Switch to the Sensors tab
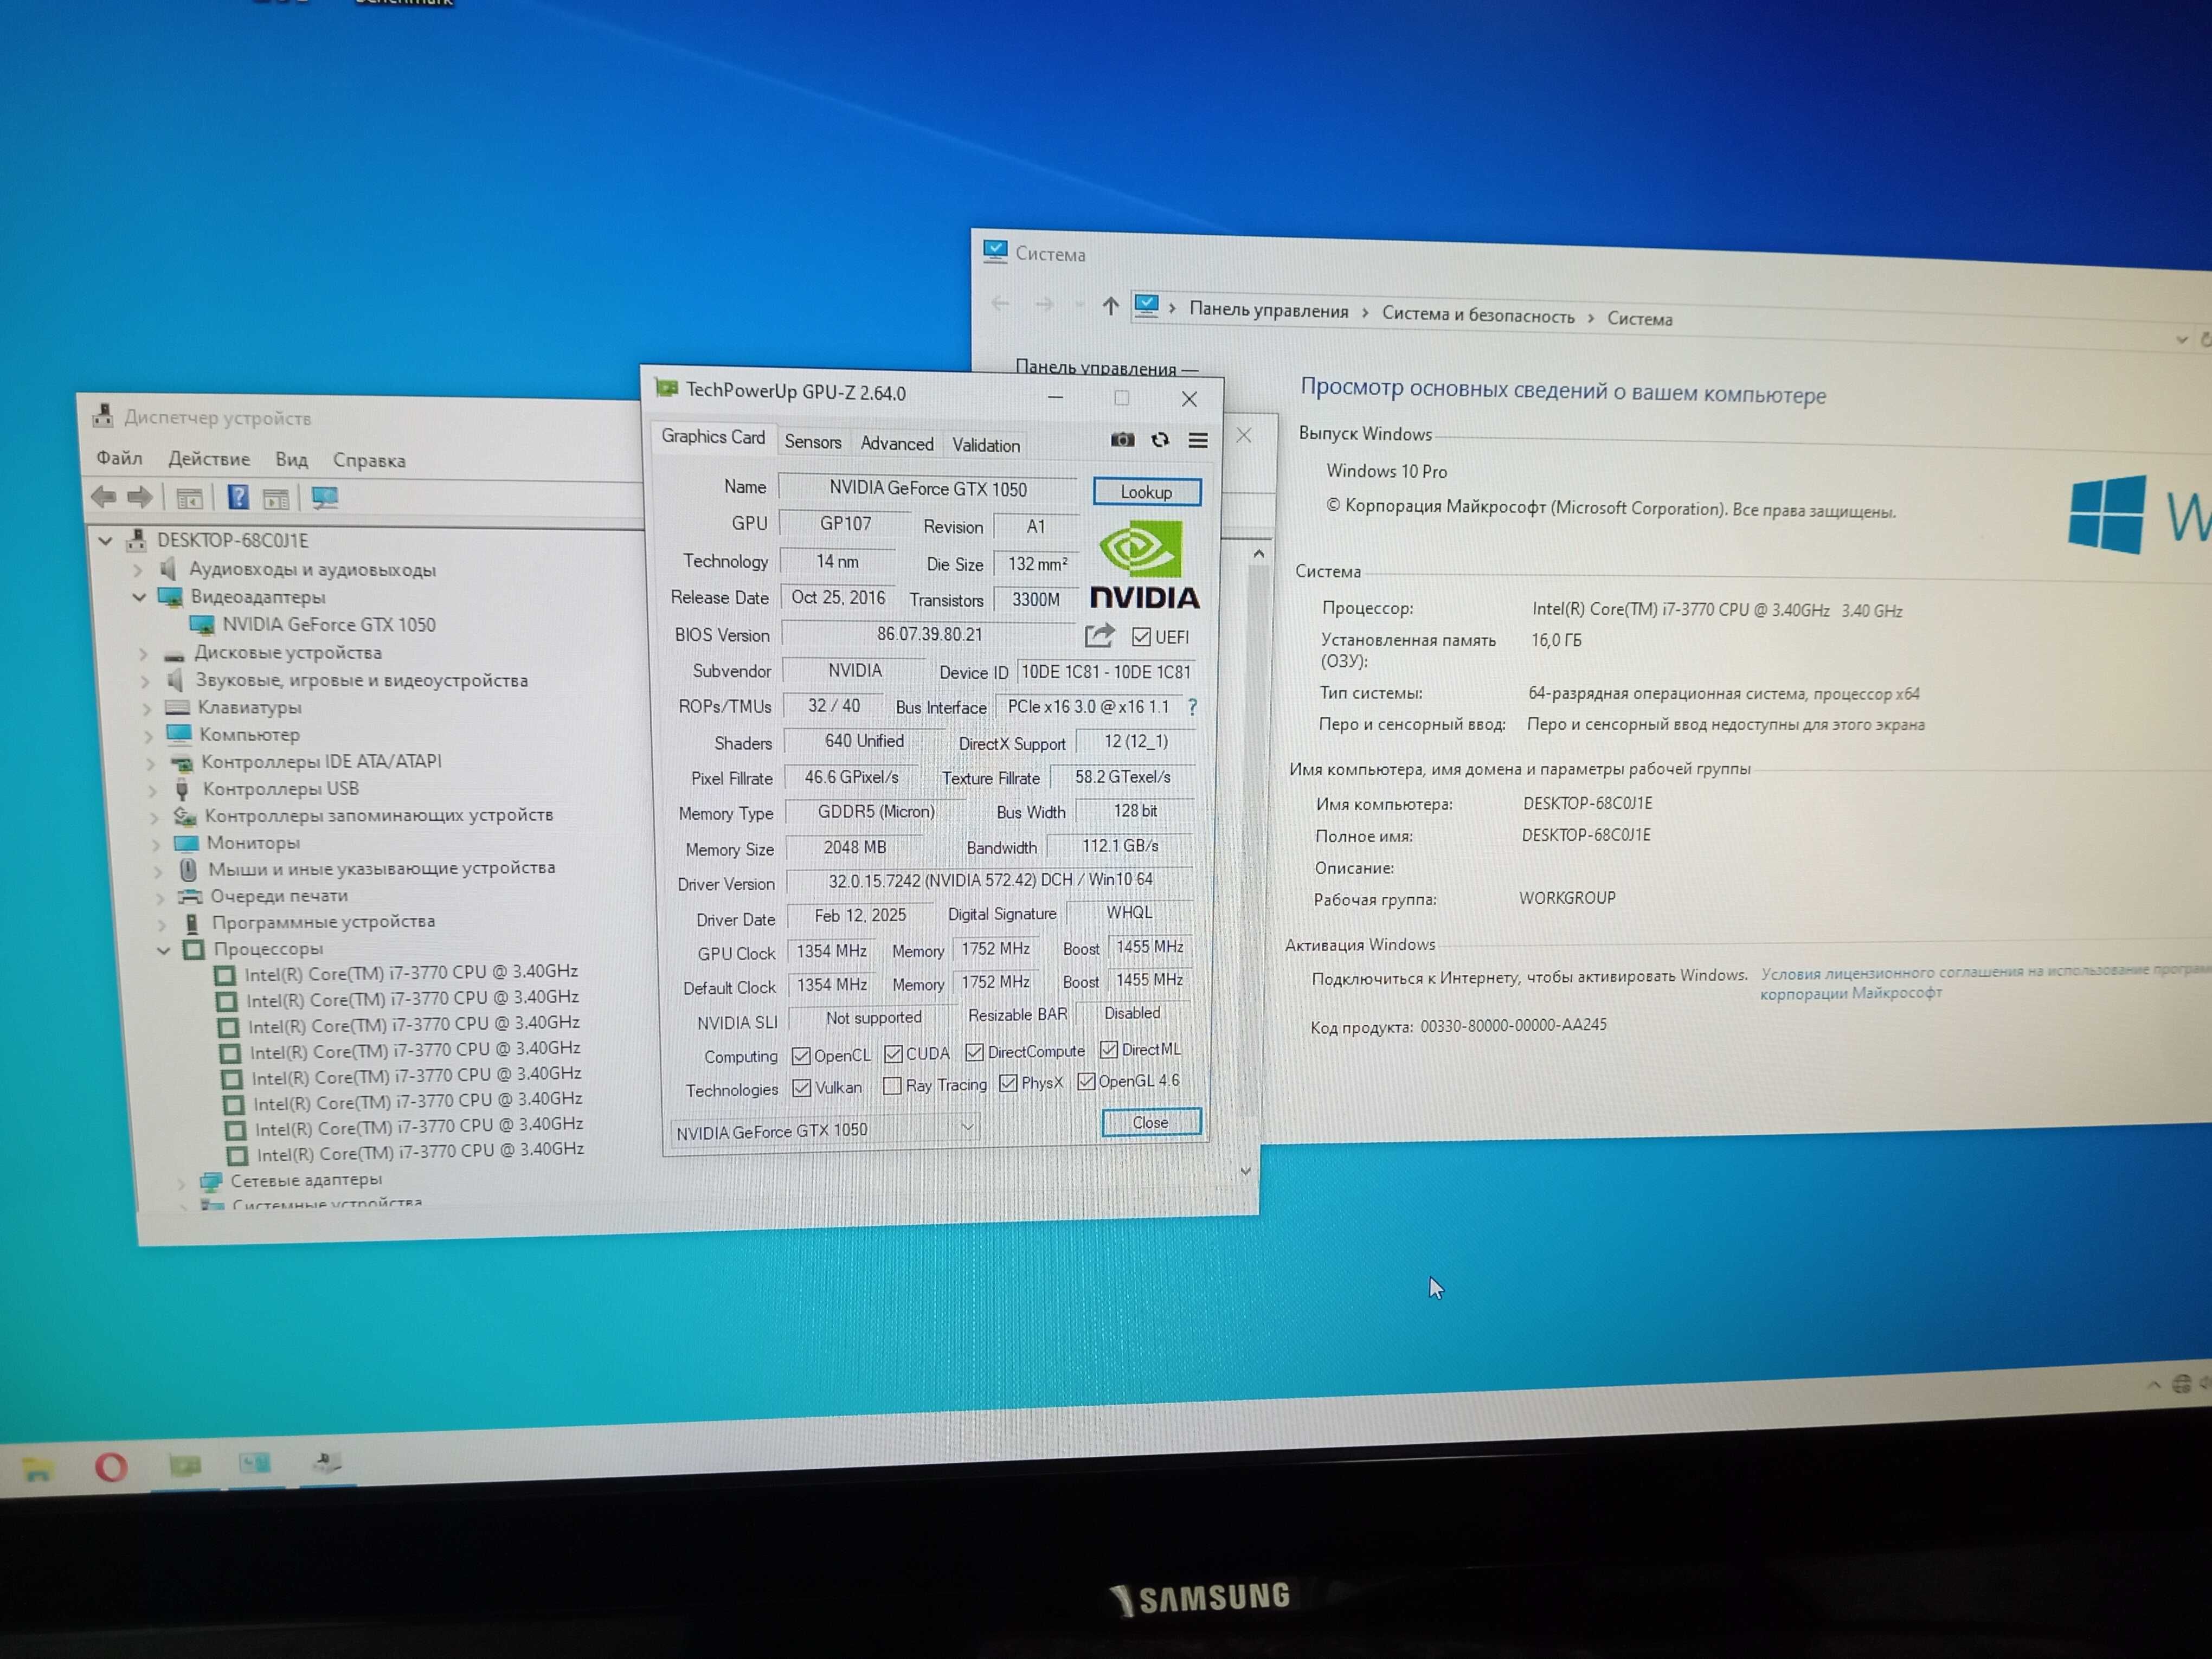 (812, 441)
